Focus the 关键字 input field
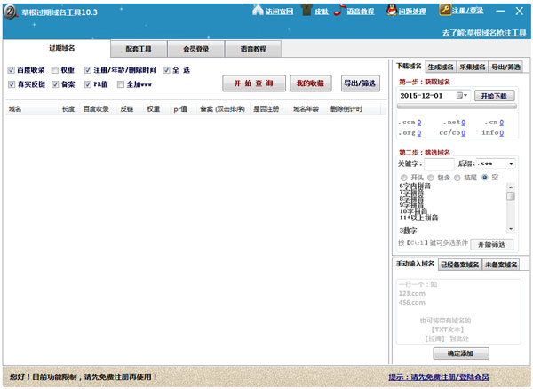 439,163
